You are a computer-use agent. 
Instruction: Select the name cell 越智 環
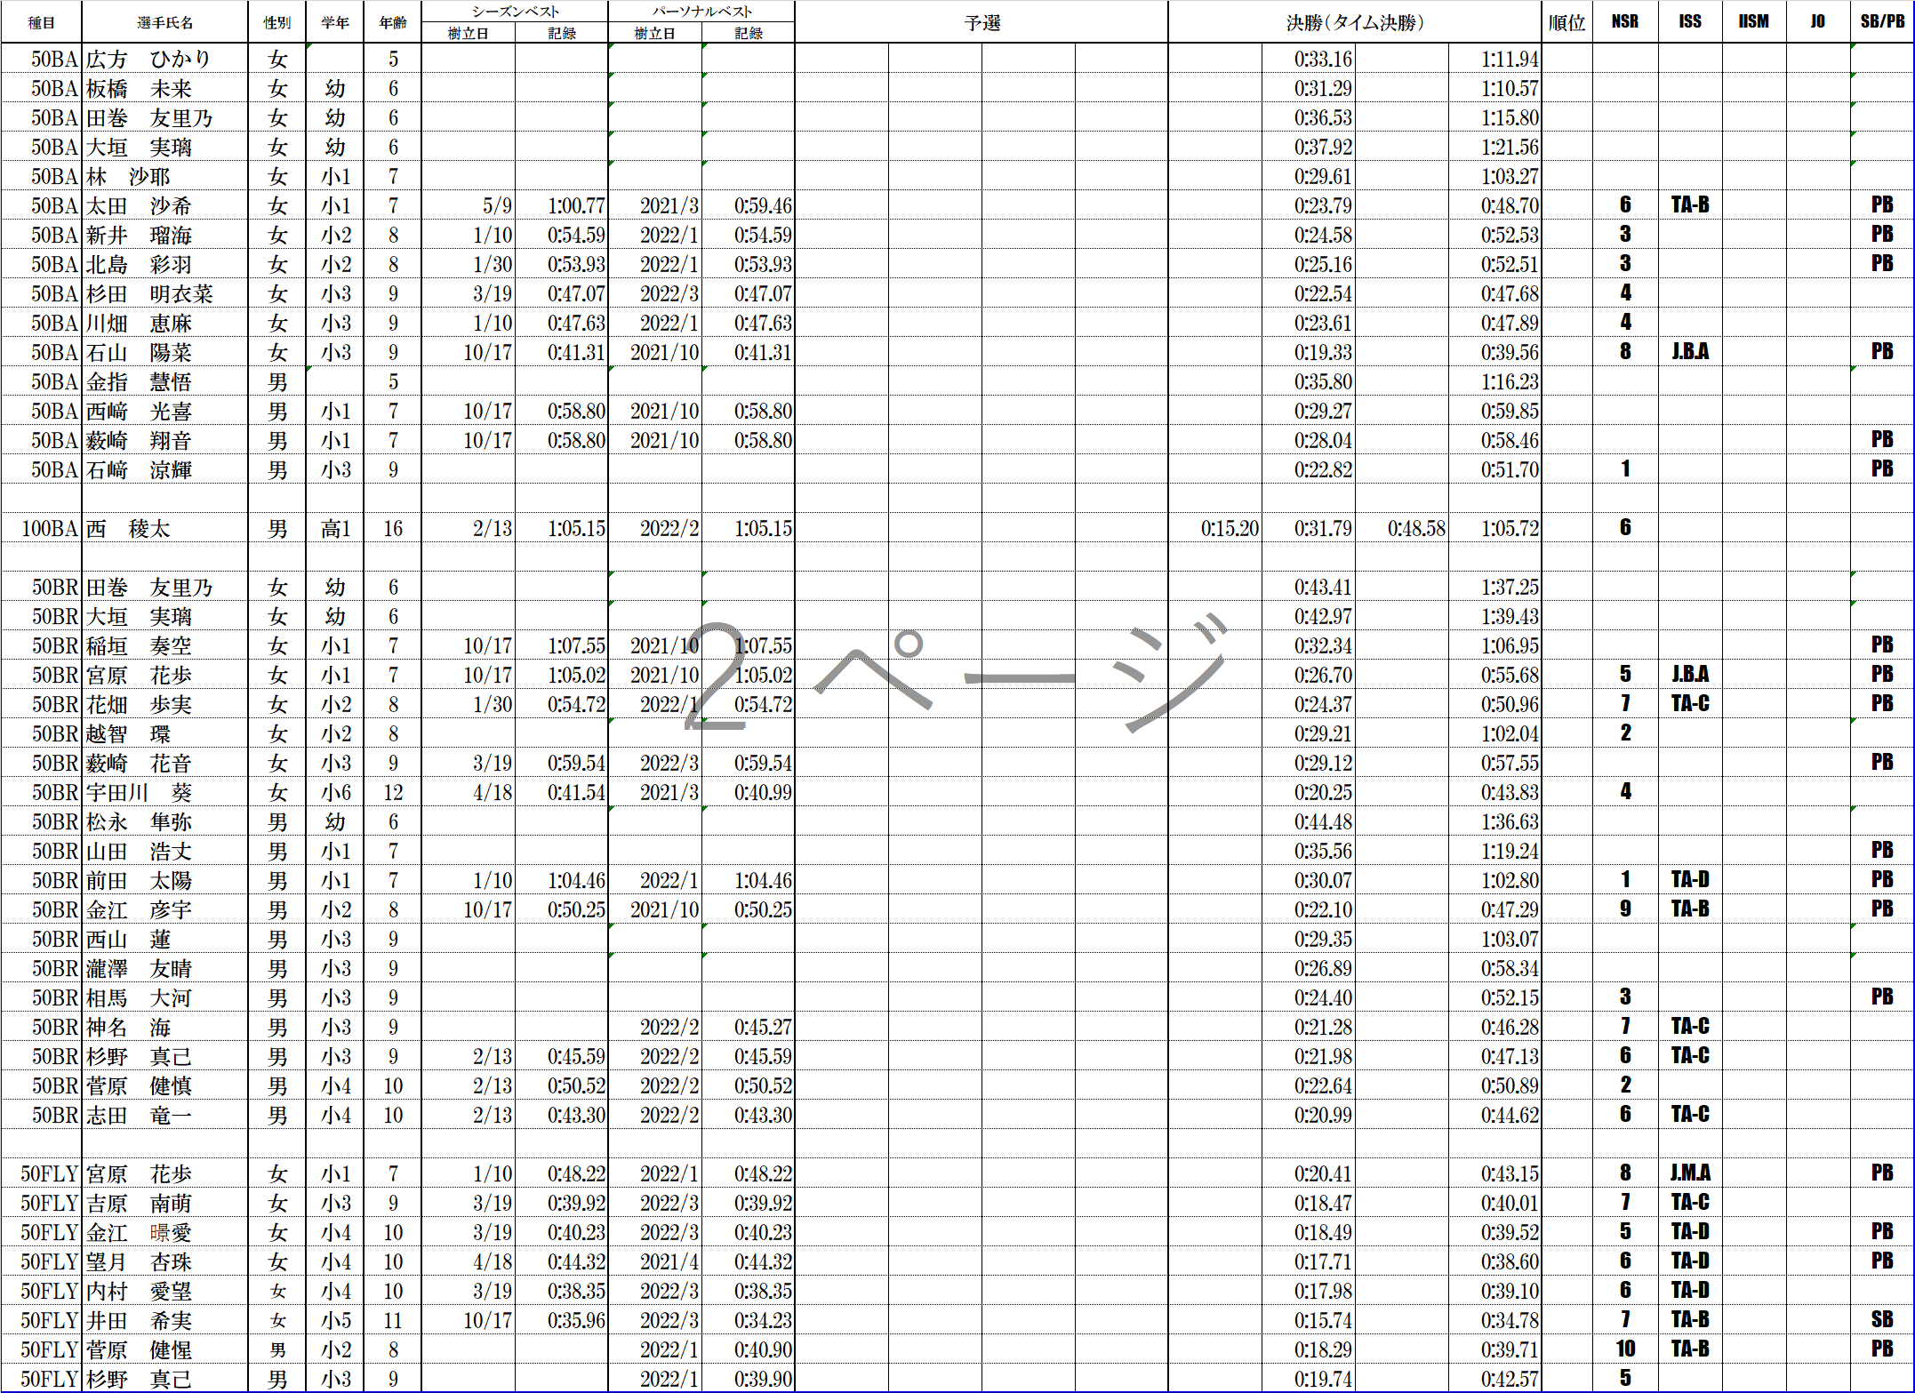pyautogui.click(x=164, y=733)
